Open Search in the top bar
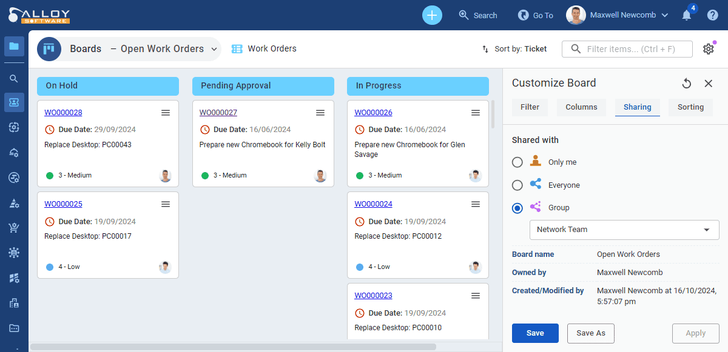728x352 pixels. click(x=478, y=15)
